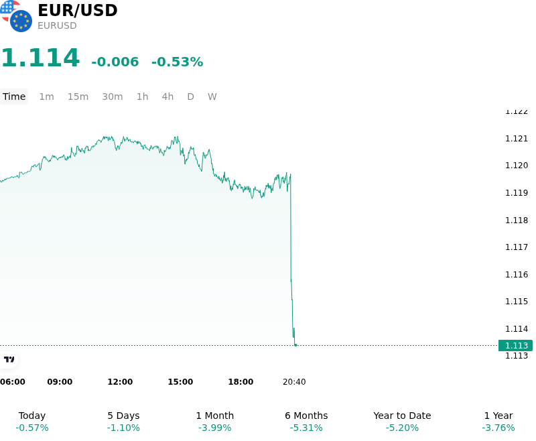Click the 20:40 time axis marker

coord(294,382)
